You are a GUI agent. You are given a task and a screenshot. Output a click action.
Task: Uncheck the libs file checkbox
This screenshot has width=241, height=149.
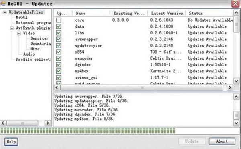[x=59, y=33]
